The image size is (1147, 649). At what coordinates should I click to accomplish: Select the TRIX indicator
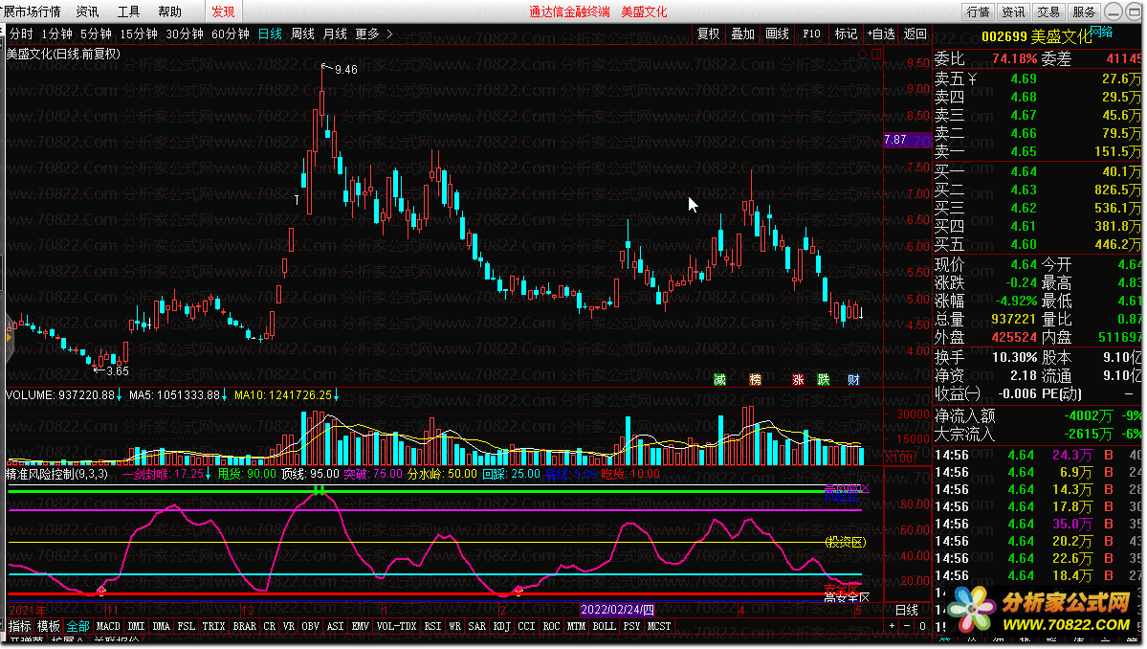coord(213,626)
